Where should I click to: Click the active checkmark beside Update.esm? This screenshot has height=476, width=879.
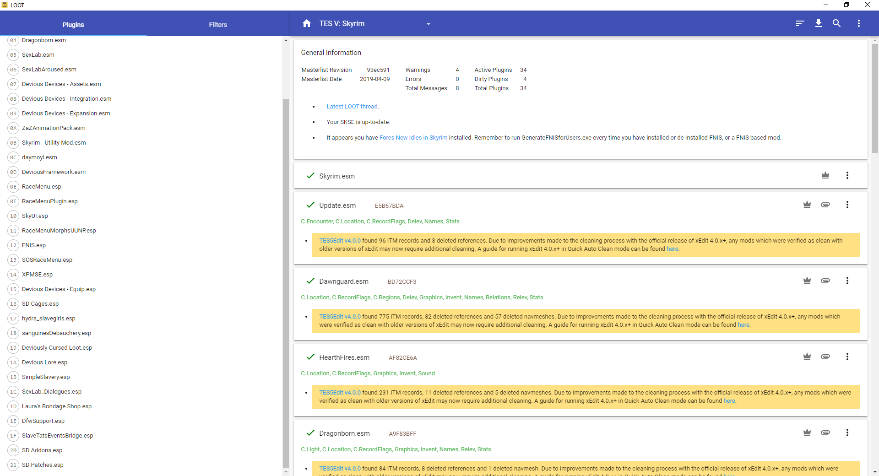310,205
